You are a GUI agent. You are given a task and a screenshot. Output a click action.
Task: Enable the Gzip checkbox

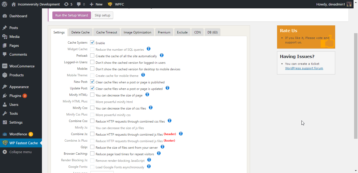pyautogui.click(x=92, y=147)
